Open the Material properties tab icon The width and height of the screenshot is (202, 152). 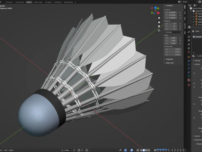click(189, 80)
